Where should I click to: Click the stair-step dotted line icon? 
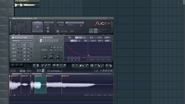[102, 66]
